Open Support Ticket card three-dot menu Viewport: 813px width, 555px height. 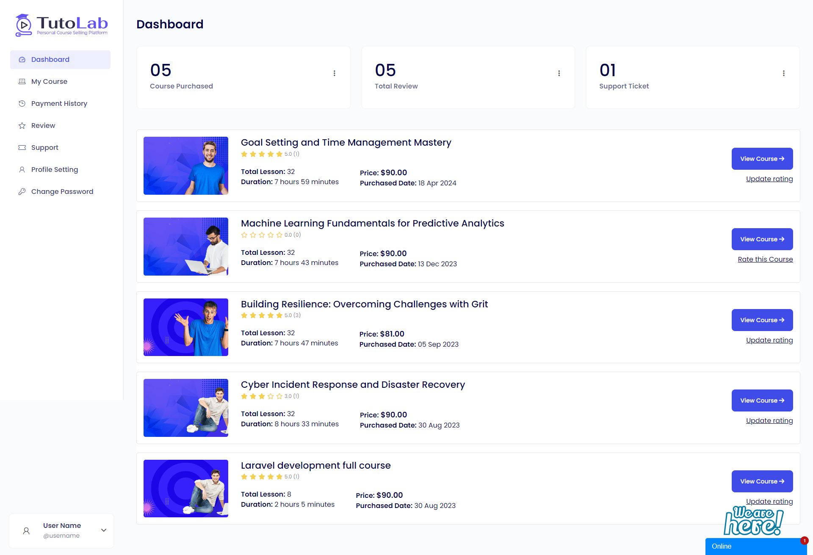[x=784, y=73]
